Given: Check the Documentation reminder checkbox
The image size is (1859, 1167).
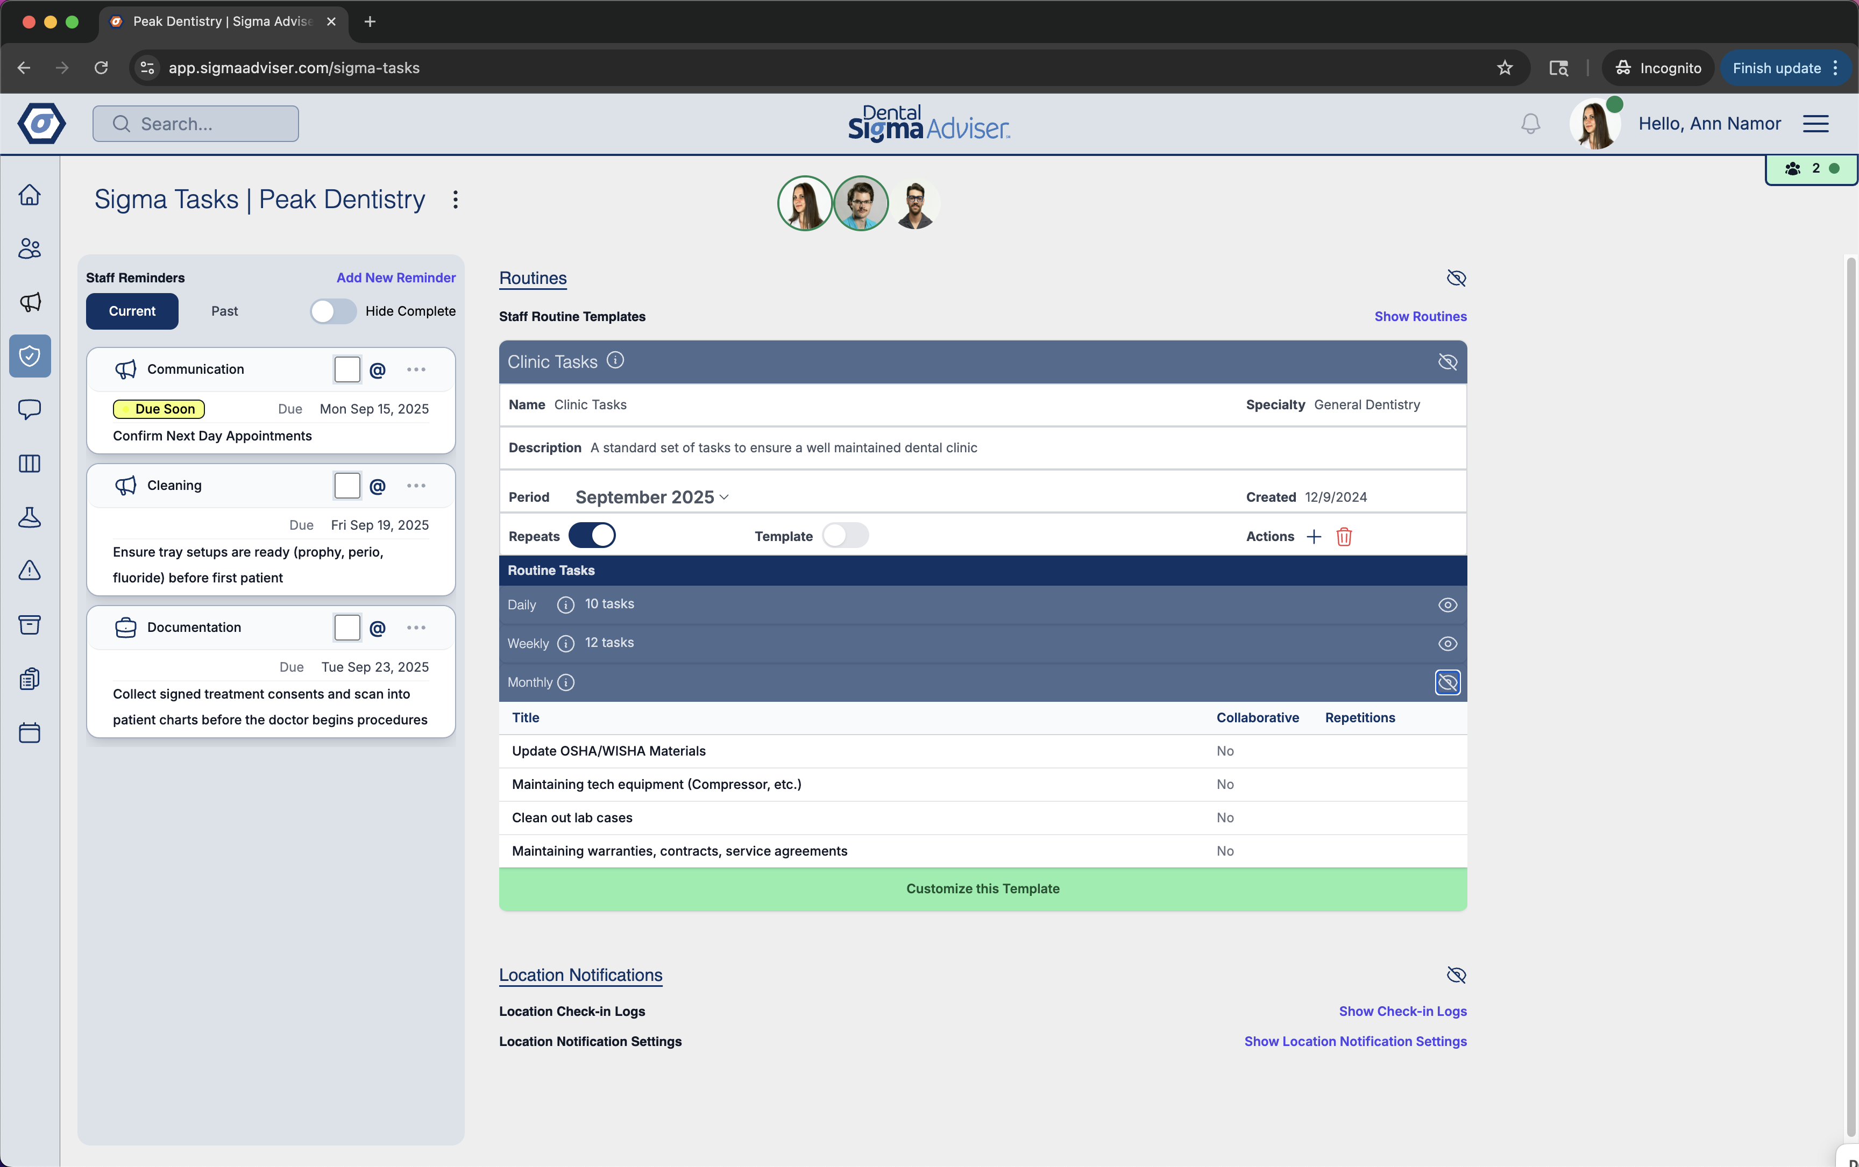Looking at the screenshot, I should [347, 628].
